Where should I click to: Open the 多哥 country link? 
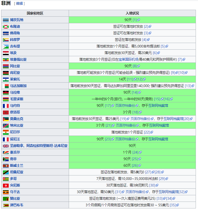pos(13,179)
